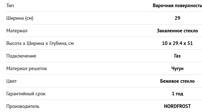
Task: Select the 10 x 29.4 x 51 value
Action: [x=177, y=43]
